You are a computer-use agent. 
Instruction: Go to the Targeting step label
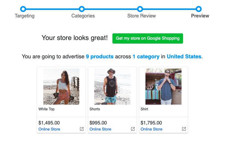click(x=25, y=16)
